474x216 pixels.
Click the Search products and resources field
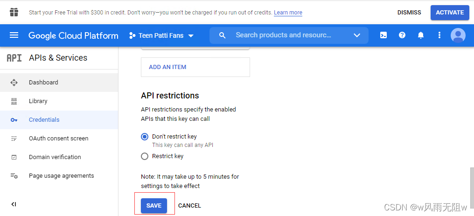(x=283, y=35)
